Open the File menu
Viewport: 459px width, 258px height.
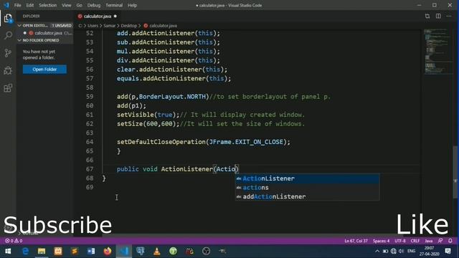[17, 5]
